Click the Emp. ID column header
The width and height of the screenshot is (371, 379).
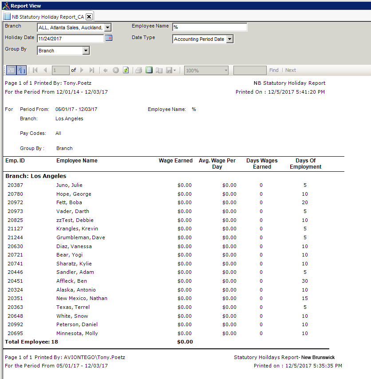click(15, 161)
